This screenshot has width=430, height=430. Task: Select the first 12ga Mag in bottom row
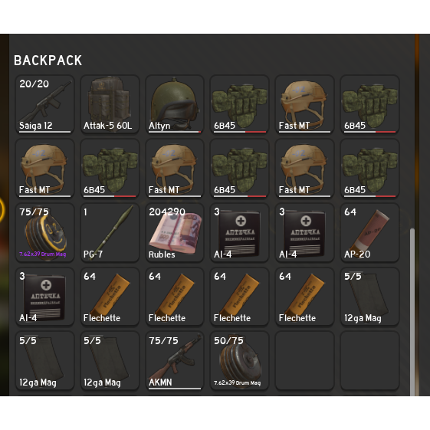44,361
